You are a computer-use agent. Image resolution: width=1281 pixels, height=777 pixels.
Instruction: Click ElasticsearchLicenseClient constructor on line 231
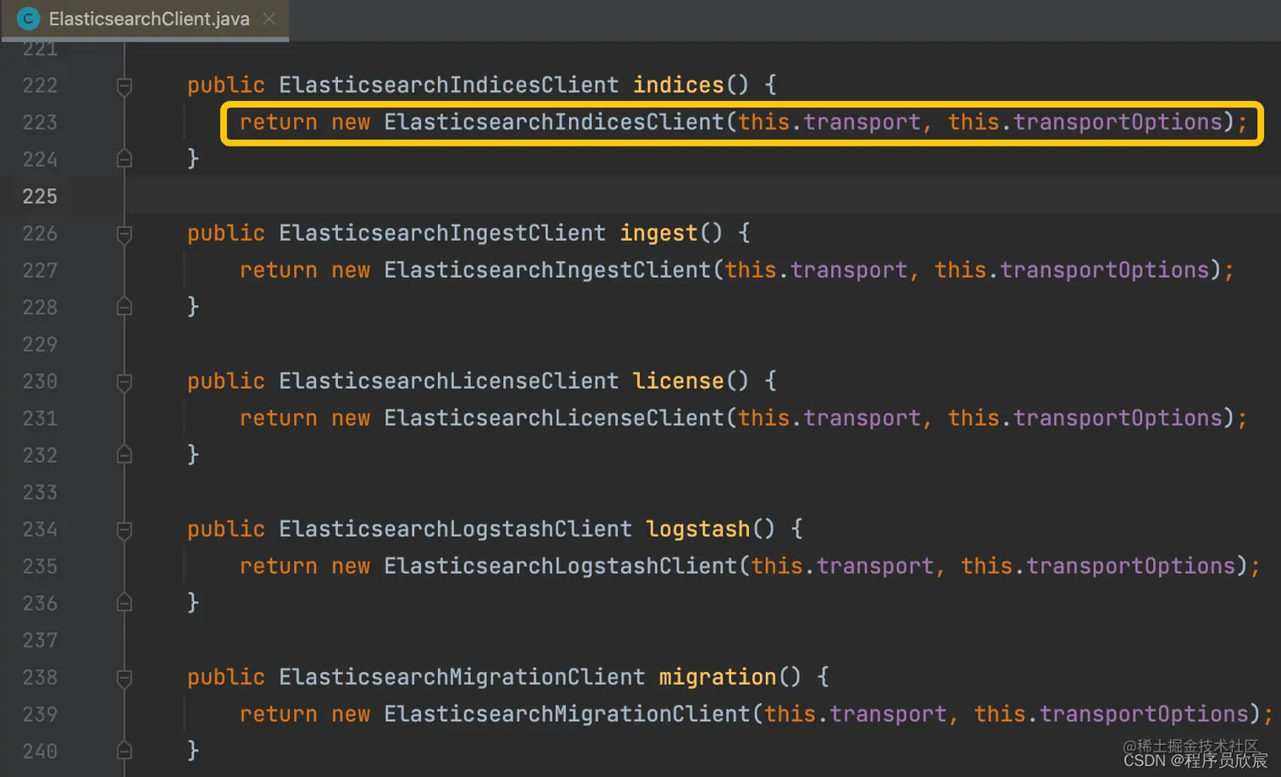(554, 418)
